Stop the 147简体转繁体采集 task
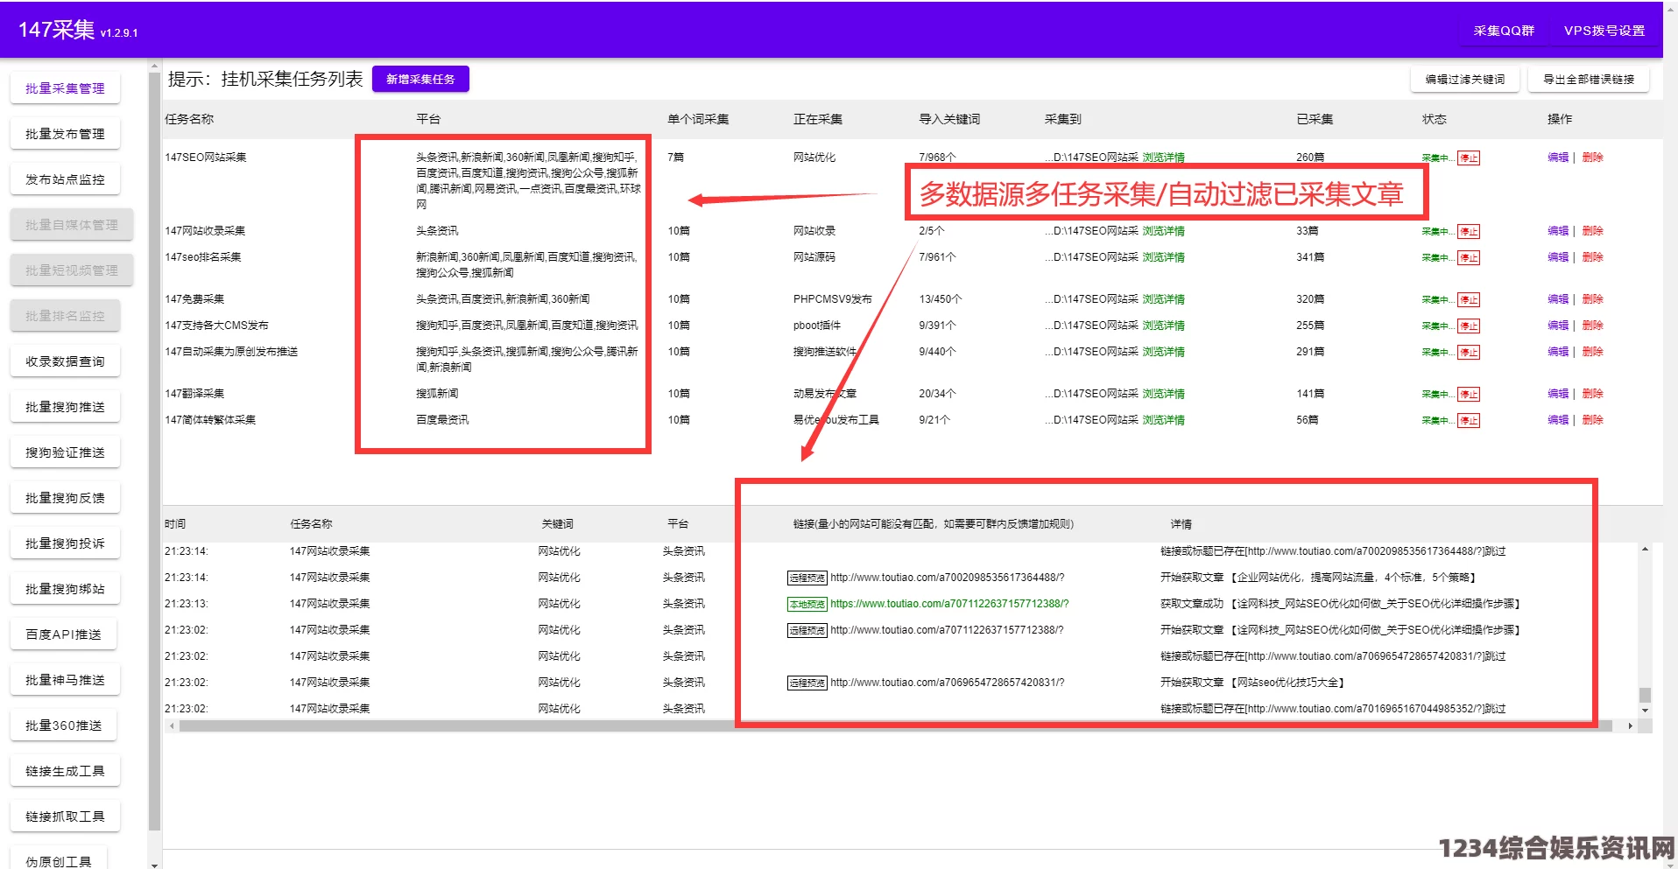This screenshot has width=1678, height=869. click(1469, 421)
